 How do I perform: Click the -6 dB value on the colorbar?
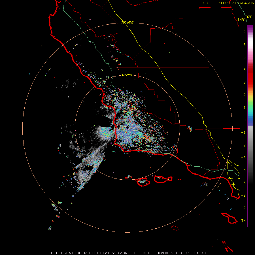tap(243, 195)
